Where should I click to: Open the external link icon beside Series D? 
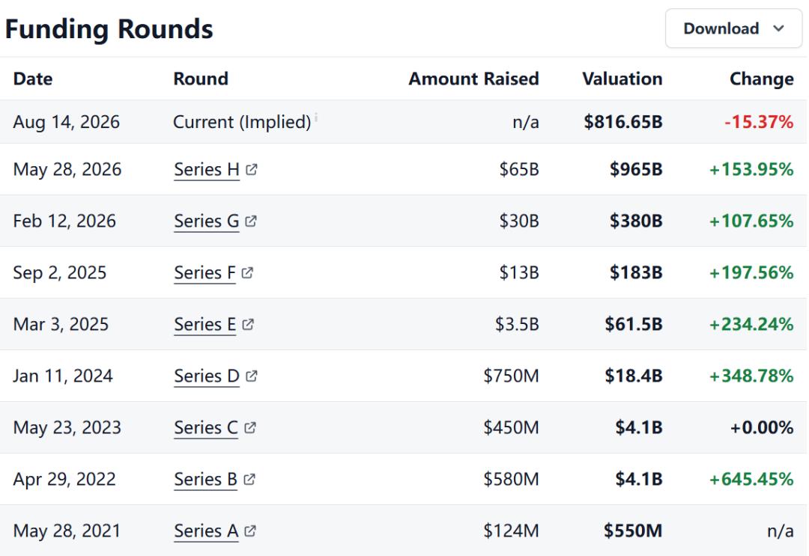click(x=251, y=376)
